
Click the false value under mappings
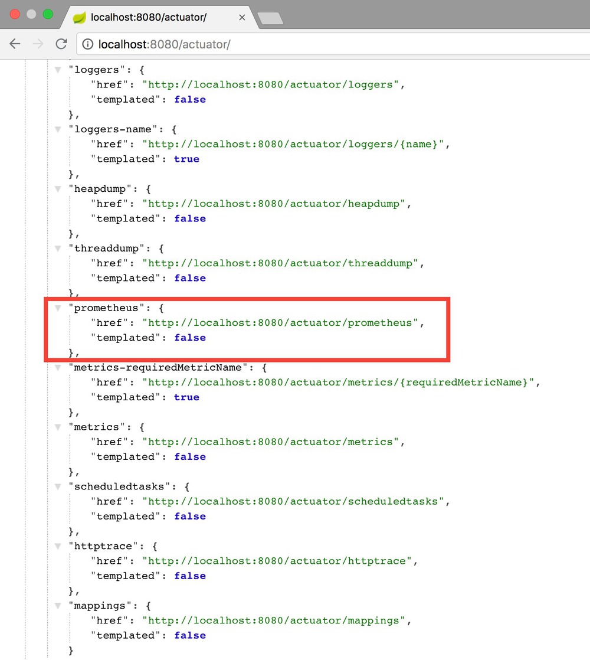tap(190, 636)
